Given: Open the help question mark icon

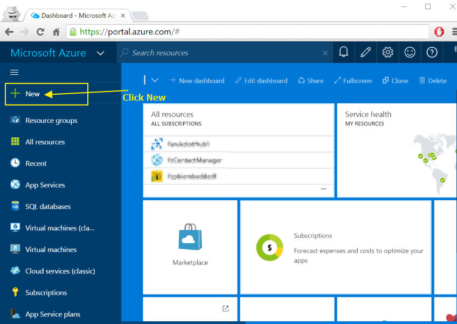Looking at the screenshot, I should tap(432, 52).
